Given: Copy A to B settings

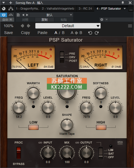Looking at the screenshot, I should tap(76, 33).
